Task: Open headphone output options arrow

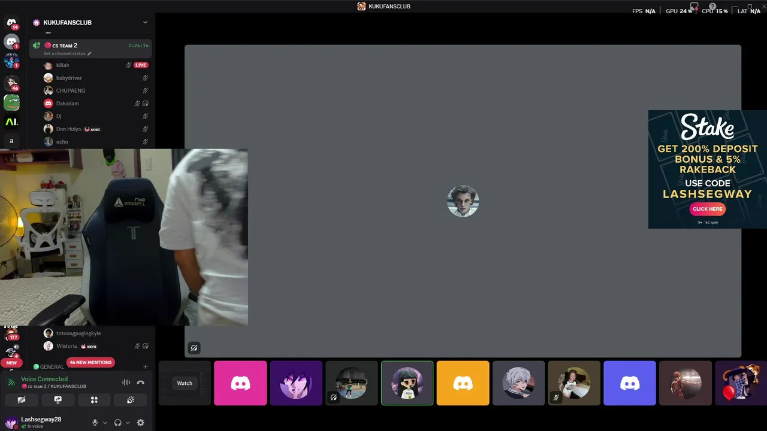Action: (128, 423)
